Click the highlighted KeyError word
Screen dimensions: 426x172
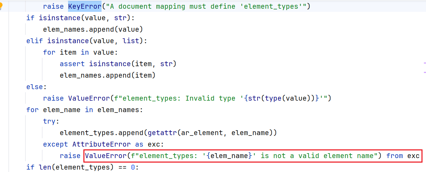(x=84, y=6)
